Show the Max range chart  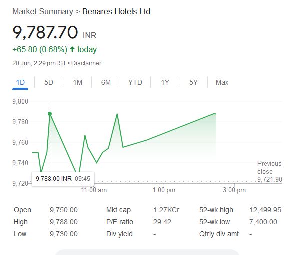[x=222, y=82]
